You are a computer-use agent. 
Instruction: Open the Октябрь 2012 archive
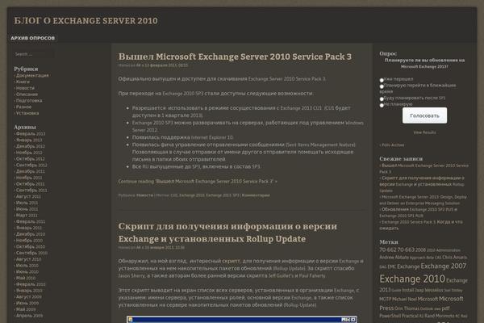[31, 159]
